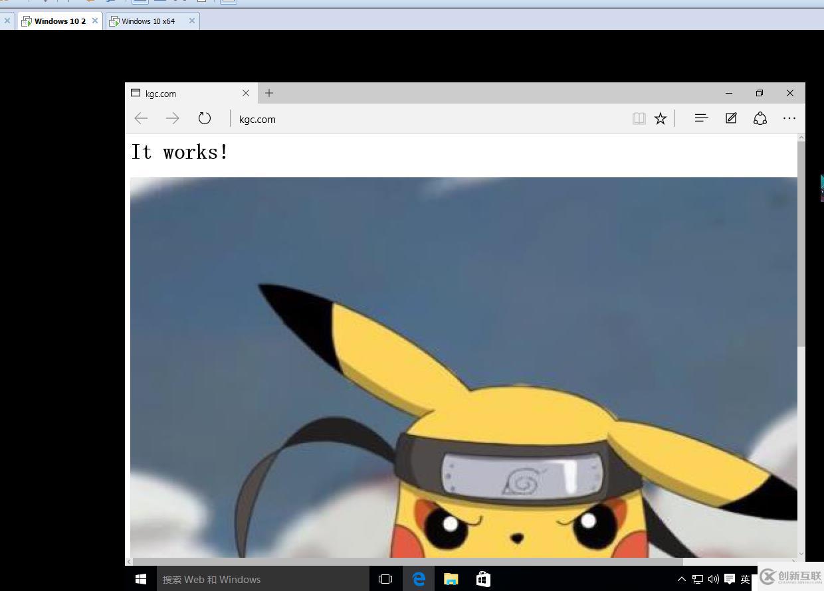Viewport: 824px width, 591px height.
Task: Open the Store from taskbar
Action: click(484, 579)
